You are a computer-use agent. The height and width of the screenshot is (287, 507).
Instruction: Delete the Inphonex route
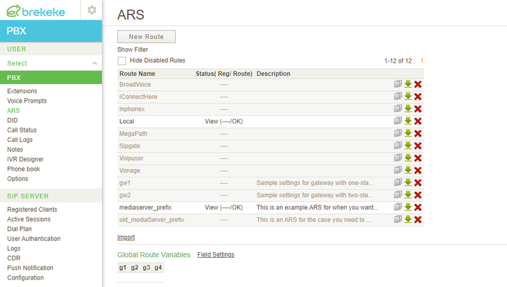click(x=418, y=109)
